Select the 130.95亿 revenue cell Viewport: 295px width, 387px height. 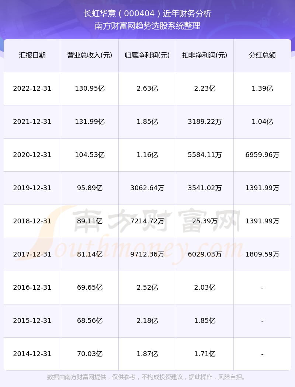tap(90, 88)
